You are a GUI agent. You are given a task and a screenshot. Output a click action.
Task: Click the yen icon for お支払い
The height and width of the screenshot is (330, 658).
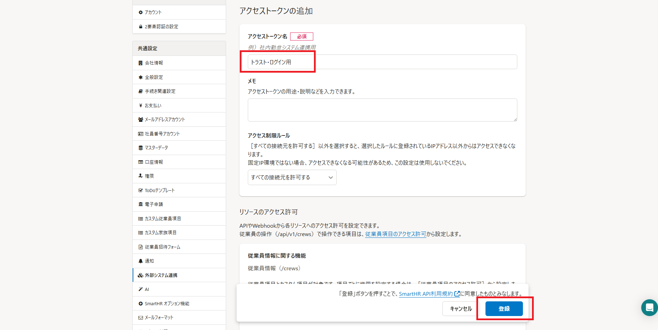coord(141,105)
